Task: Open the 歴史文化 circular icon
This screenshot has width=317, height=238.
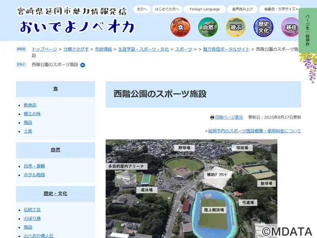Action: pos(264,27)
